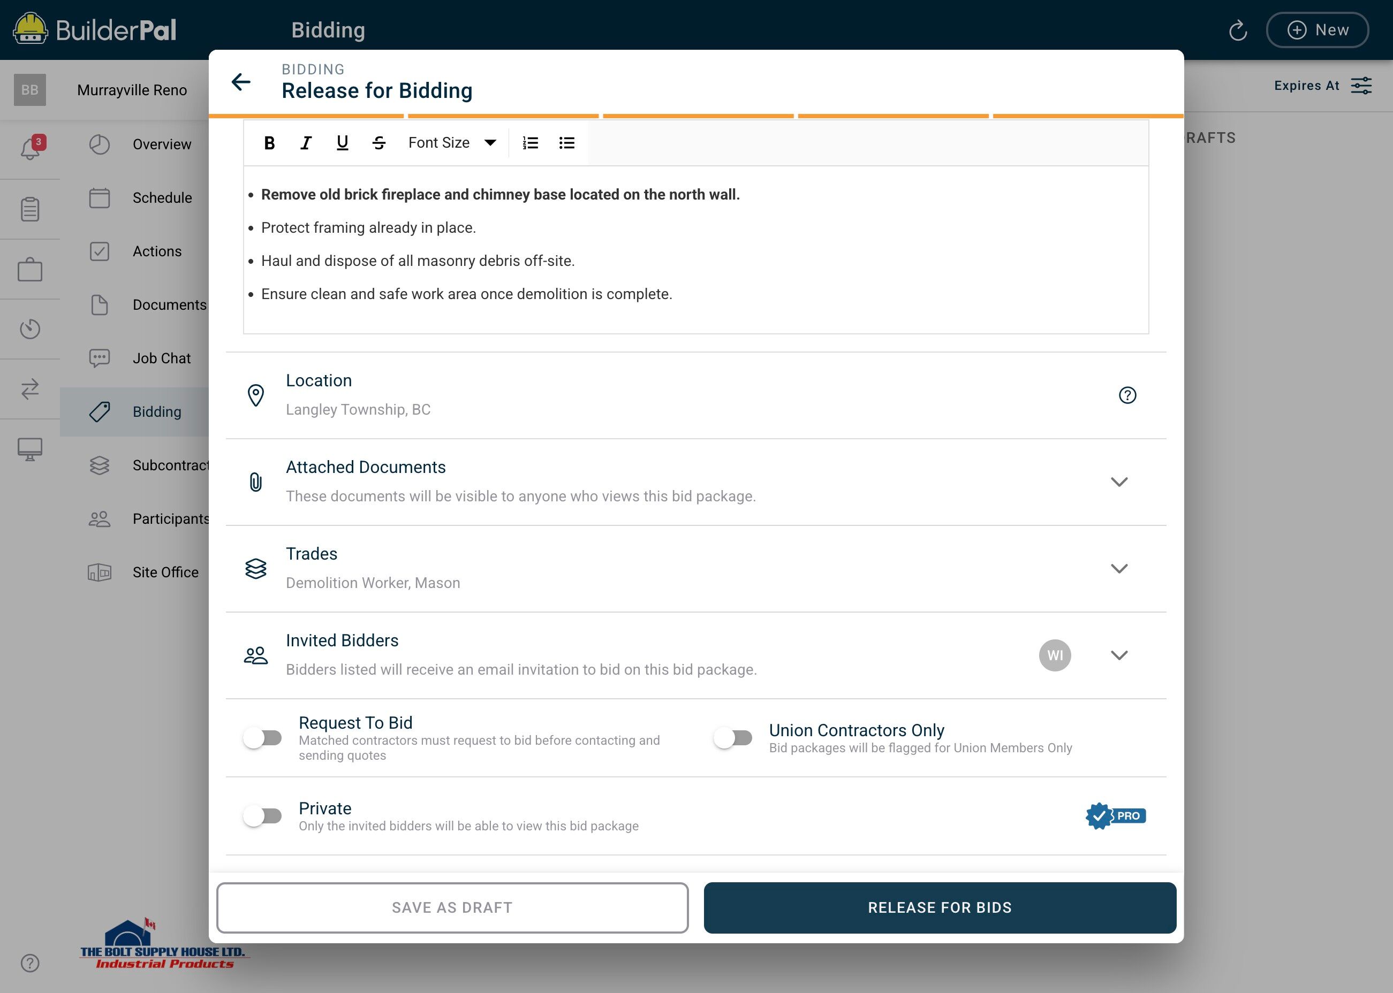This screenshot has height=993, width=1393.
Task: Click the Release For Bids button
Action: [x=939, y=907]
